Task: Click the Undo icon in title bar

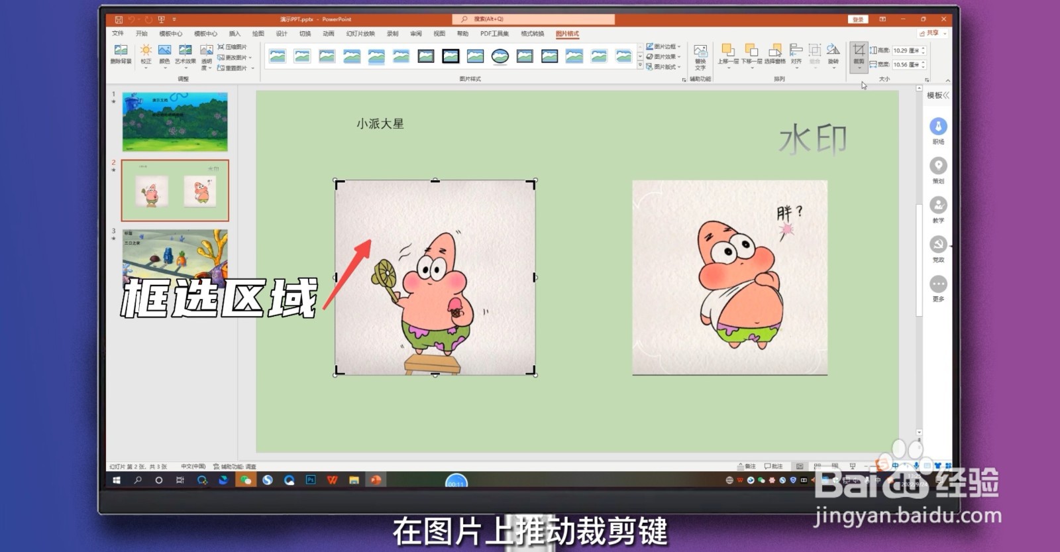Action: tap(131, 19)
